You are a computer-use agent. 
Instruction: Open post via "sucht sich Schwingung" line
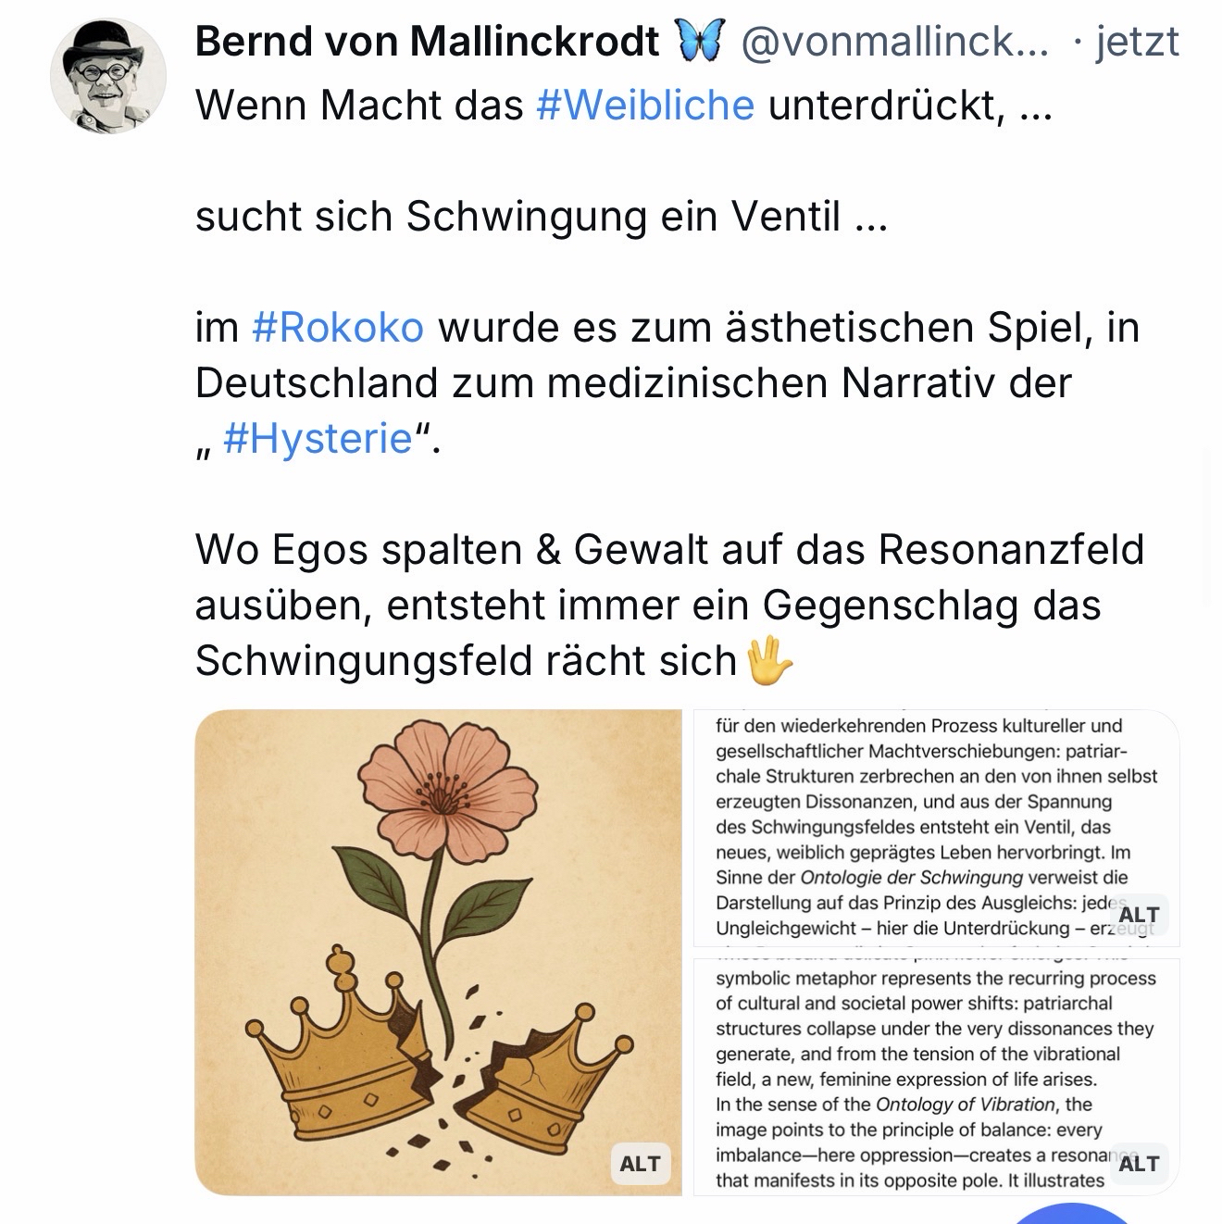coord(541,217)
